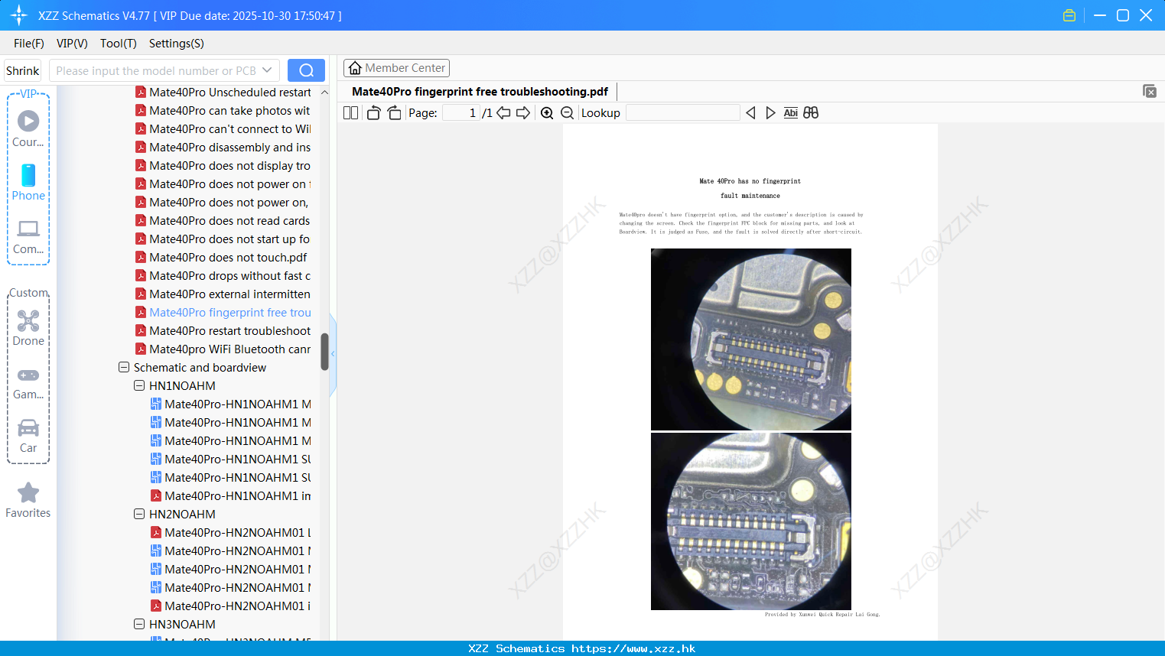Open Mate40Pro drops without fast charge file
Screen dimensions: 1165x656
pyautogui.click(x=223, y=275)
